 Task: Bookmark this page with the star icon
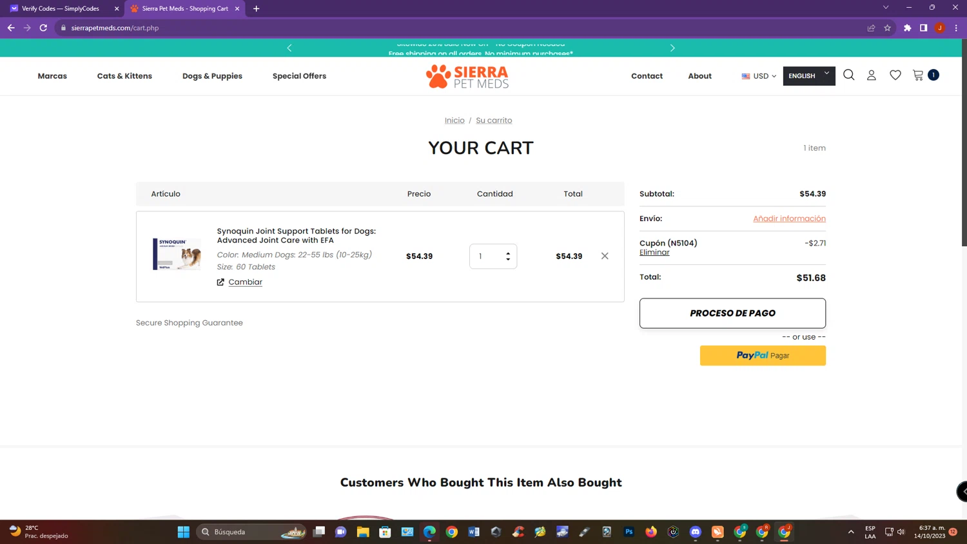click(887, 28)
